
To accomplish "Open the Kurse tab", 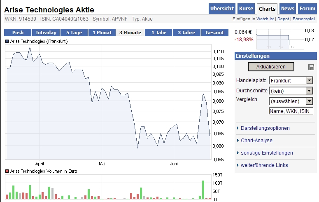I will [x=246, y=9].
